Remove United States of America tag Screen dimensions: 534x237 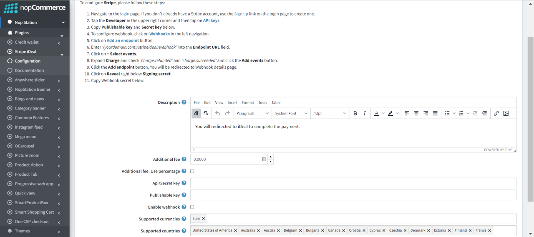[236, 230]
